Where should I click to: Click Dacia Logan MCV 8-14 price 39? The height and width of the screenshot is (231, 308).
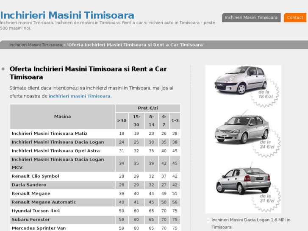(151, 163)
